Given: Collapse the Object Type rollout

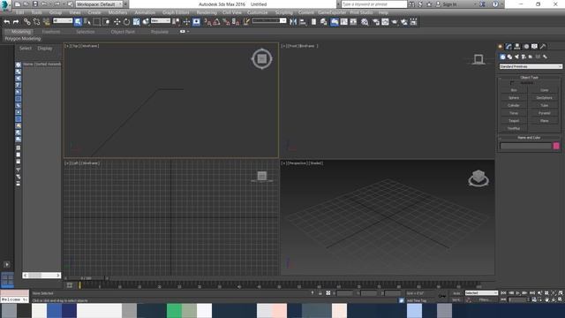Looking at the screenshot, I should tap(530, 77).
